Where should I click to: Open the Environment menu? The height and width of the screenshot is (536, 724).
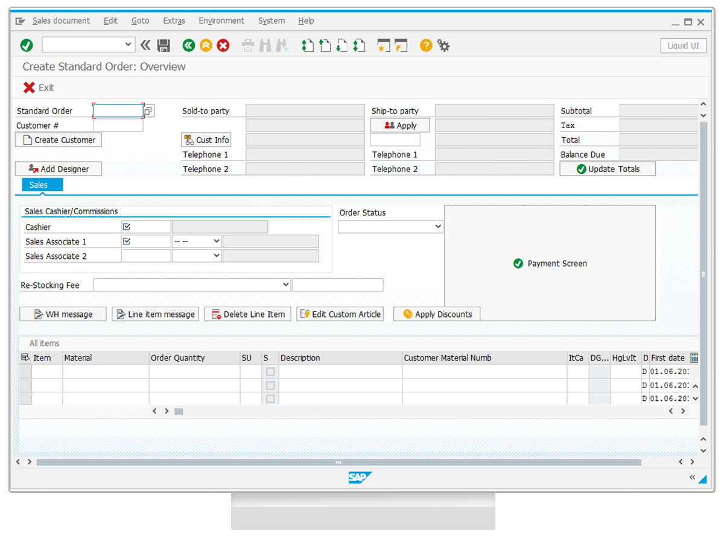(x=221, y=21)
